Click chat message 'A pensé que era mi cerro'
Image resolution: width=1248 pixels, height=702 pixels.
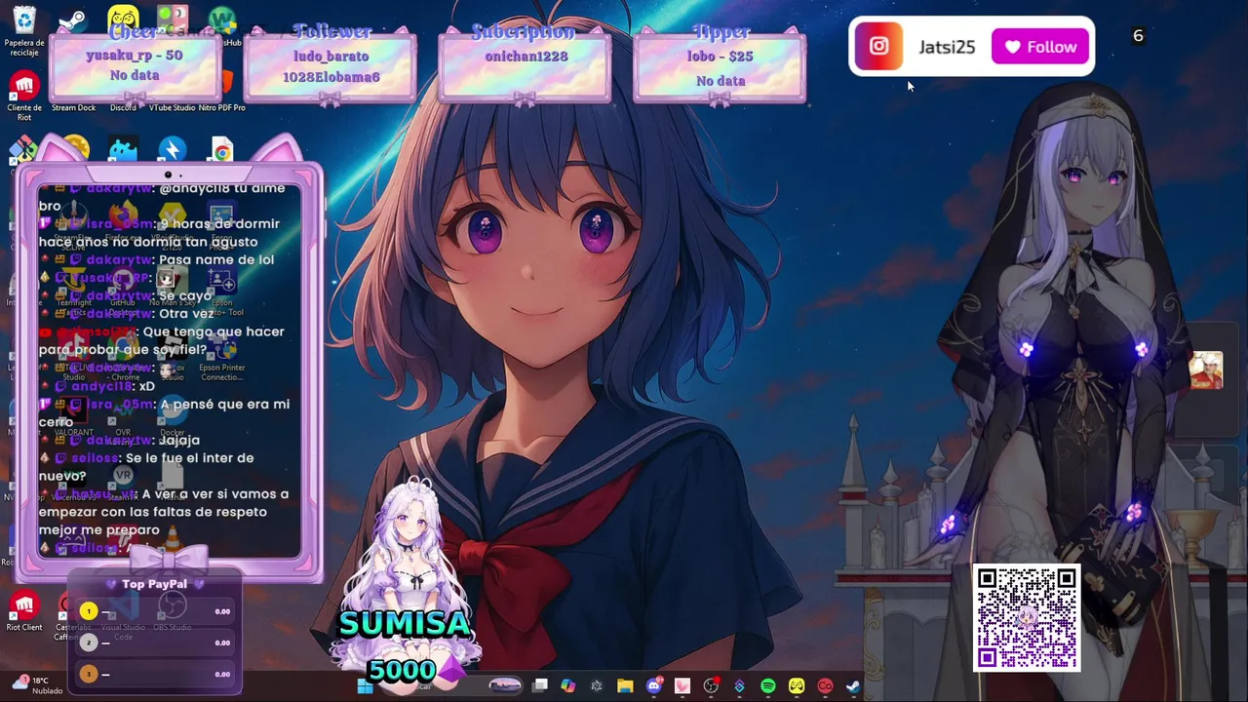pyautogui.click(x=164, y=412)
